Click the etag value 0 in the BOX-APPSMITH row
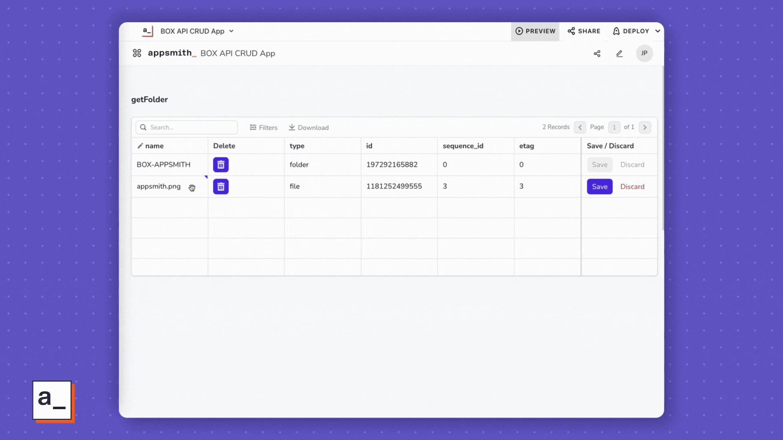 tap(521, 165)
